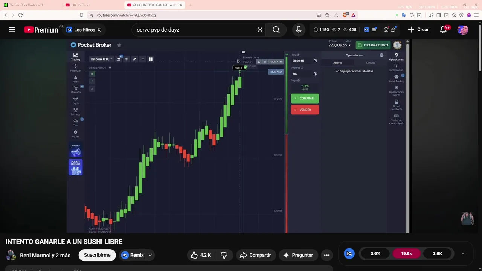The height and width of the screenshot is (271, 482).
Task: Click the YouTube search magnifier button
Action: pos(276,30)
